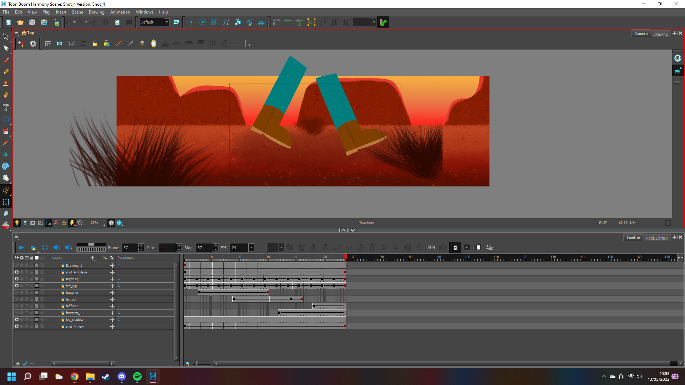Decrease the Stop frame stepper
This screenshot has width=685, height=385.
click(x=215, y=250)
